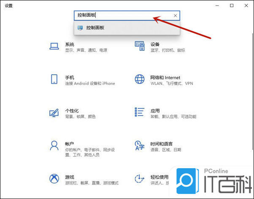This screenshot has height=199, width=254.
Task: Click the 网络和 Internet globe icon
Action: tap(140, 79)
